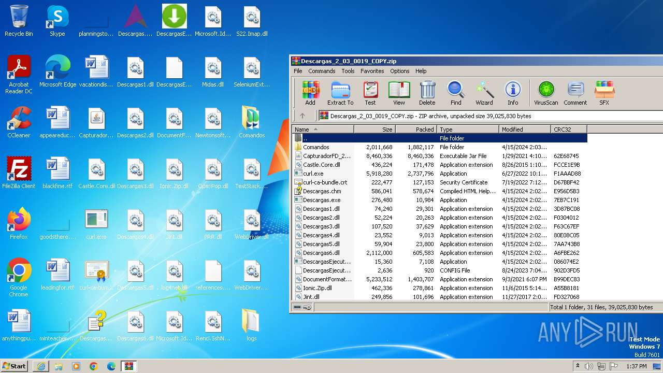Open FileZilla Client desktop shortcut

(x=19, y=174)
